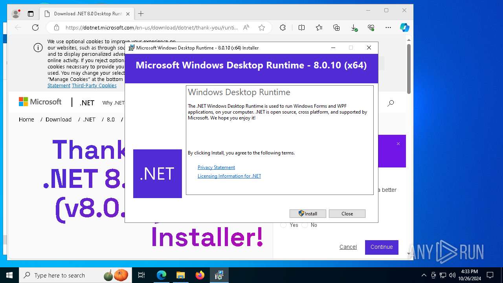Screen dimensions: 503x283
Task: Minimize the installer window
Action: point(333,48)
